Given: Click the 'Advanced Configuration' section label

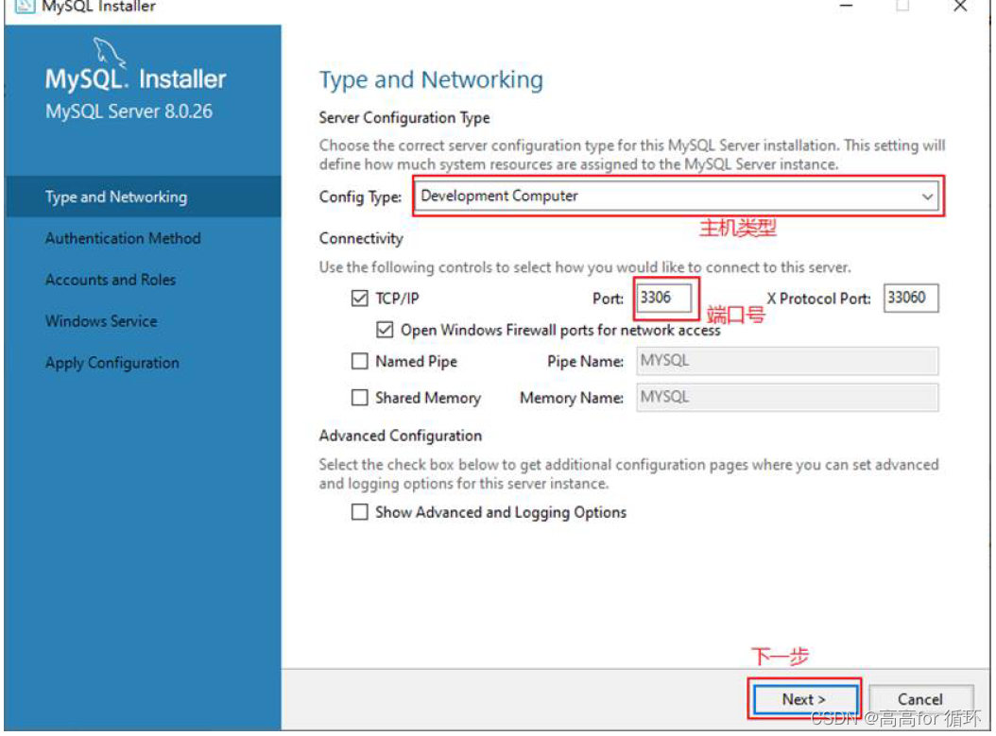Looking at the screenshot, I should click(x=400, y=436).
